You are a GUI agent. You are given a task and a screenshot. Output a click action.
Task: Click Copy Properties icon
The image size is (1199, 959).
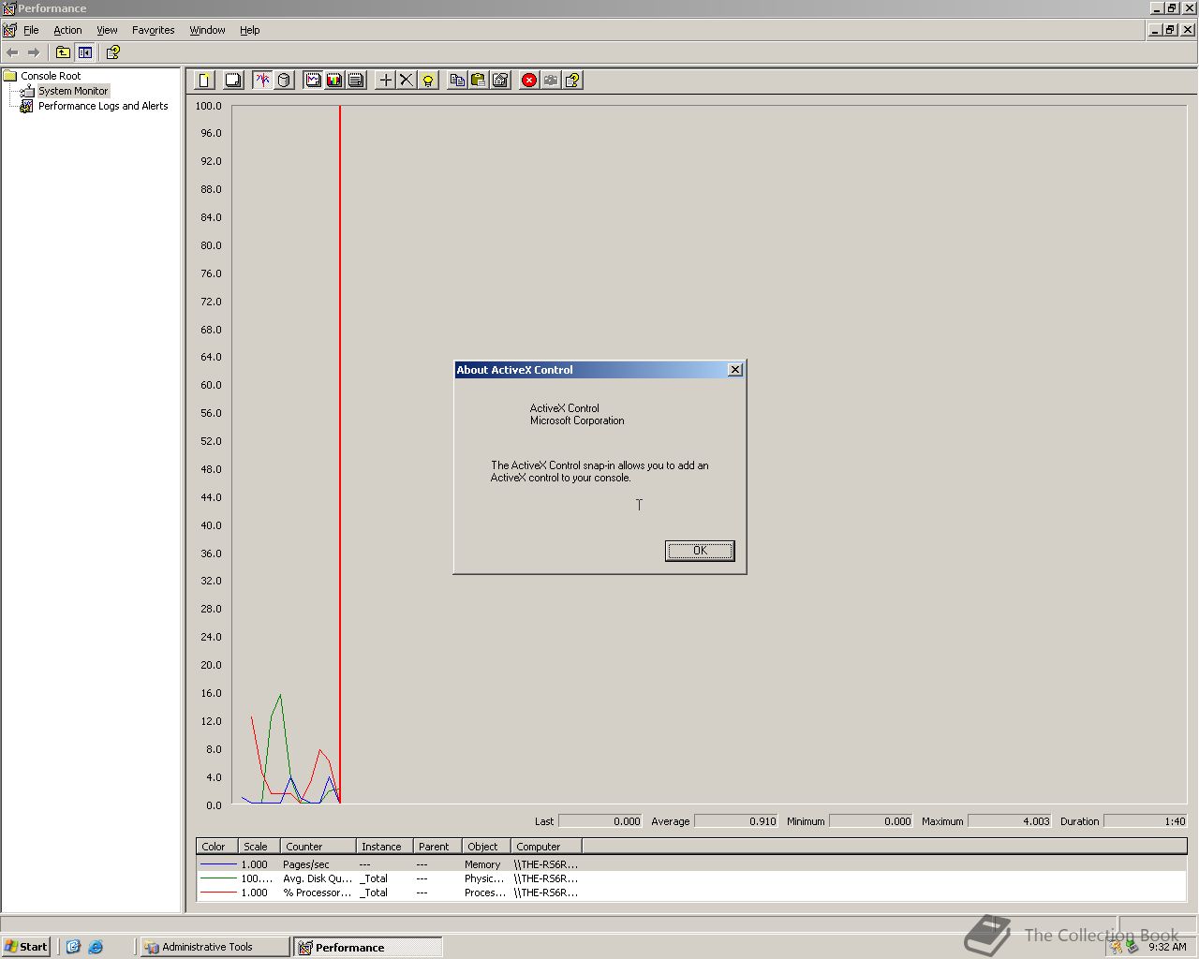click(457, 81)
